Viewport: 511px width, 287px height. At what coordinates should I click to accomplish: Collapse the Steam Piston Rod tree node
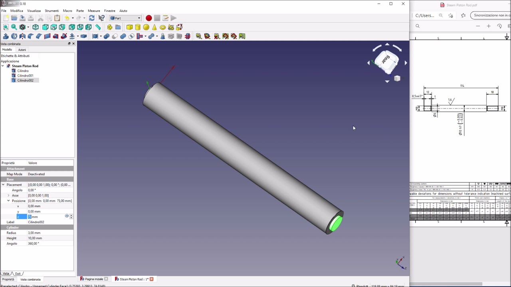pos(3,66)
